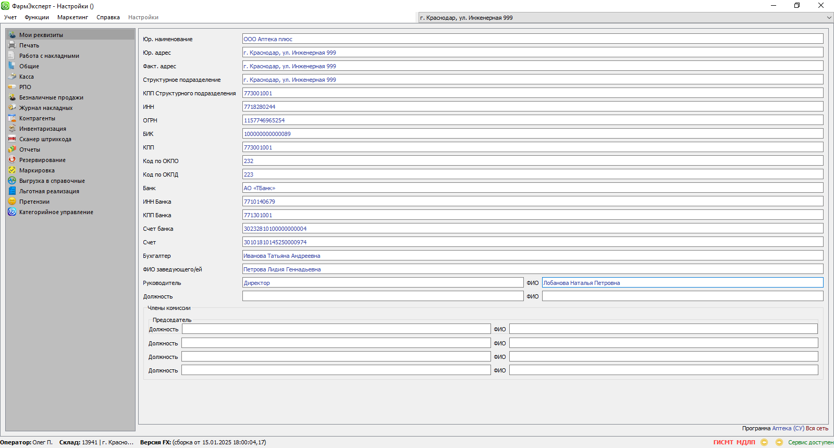Select the Маркировка checkmark icon
The image size is (834, 448).
[x=12, y=170]
